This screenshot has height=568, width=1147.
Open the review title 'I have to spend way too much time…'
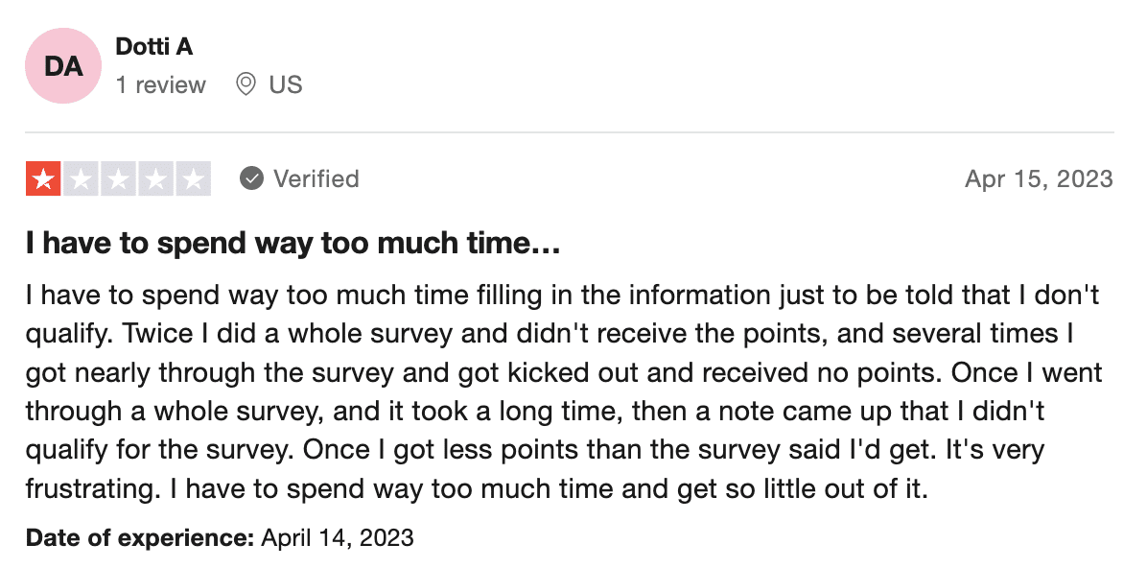click(293, 243)
